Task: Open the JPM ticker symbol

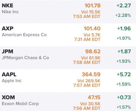Action: [x=7, y=52]
